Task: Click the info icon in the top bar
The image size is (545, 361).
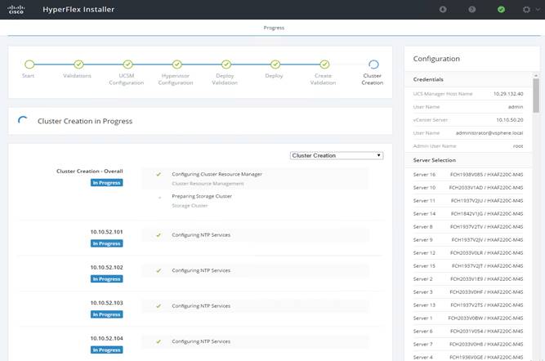Action: 443,9
